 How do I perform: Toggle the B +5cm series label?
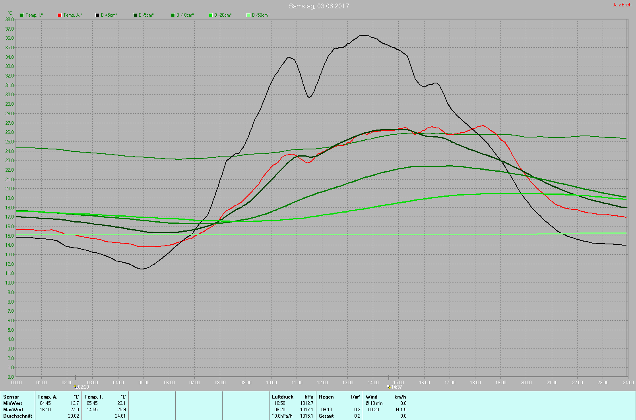coord(109,15)
